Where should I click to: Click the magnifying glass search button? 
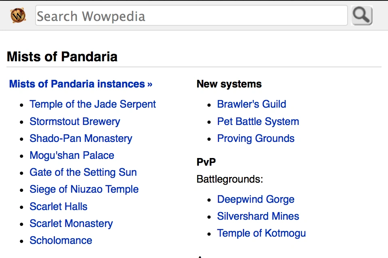coord(362,16)
